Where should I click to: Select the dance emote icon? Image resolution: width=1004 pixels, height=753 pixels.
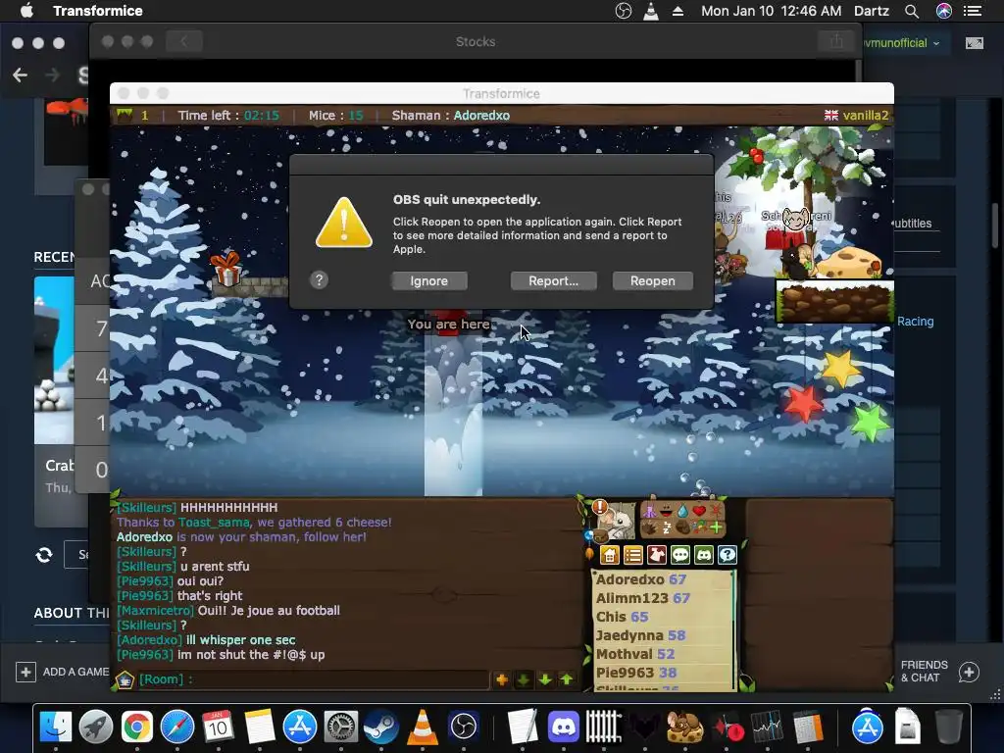point(650,511)
